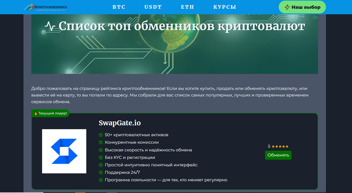Open the BTC menu item
The height and width of the screenshot is (193, 352).
pyautogui.click(x=119, y=7)
